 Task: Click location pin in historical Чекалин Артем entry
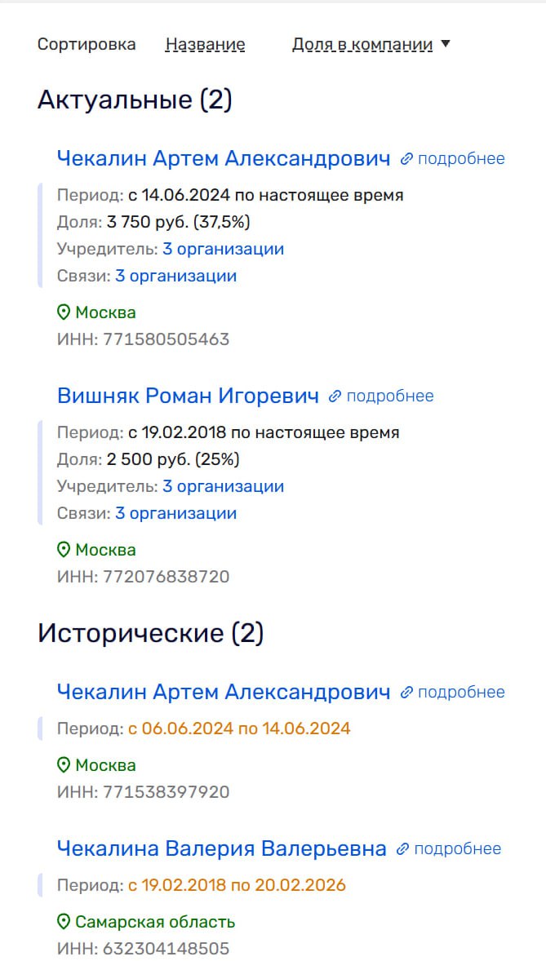click(64, 765)
